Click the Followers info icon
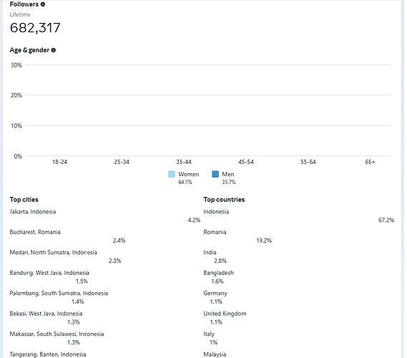Image resolution: width=407 pixels, height=358 pixels. 43,4
